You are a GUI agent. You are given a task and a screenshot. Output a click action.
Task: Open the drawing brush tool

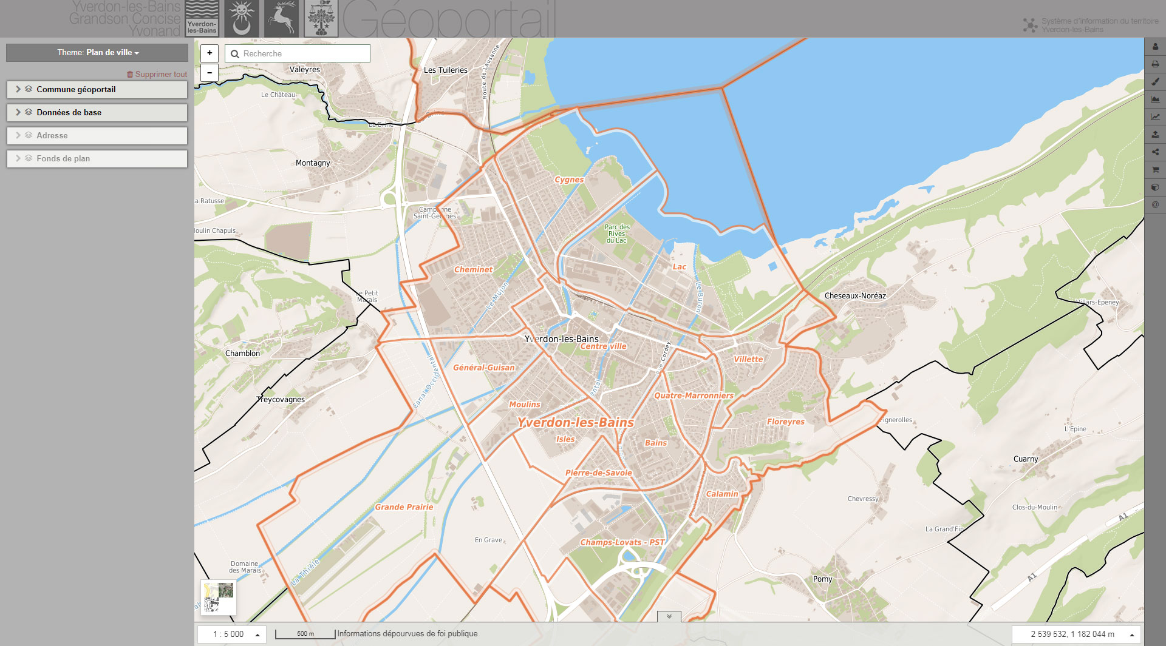tap(1155, 82)
